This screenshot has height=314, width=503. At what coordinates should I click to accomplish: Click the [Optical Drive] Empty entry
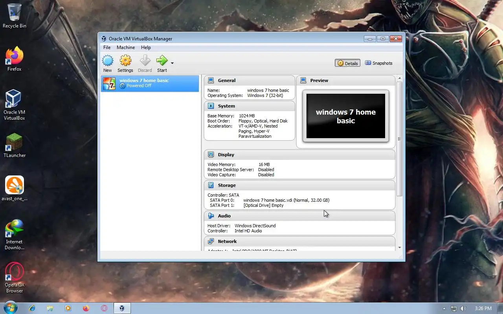(x=263, y=205)
